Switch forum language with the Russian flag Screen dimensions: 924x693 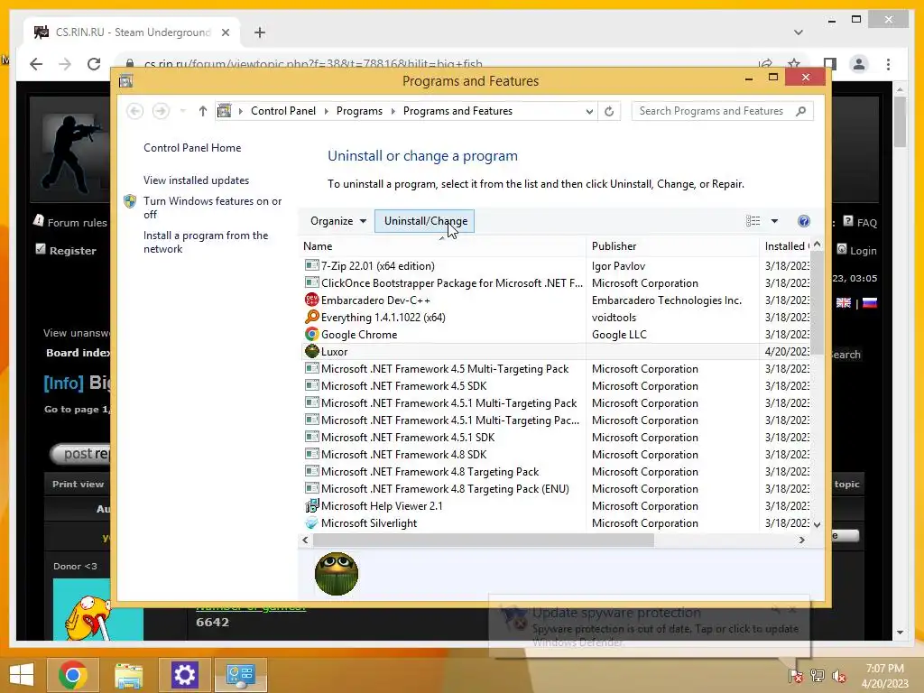pos(870,303)
